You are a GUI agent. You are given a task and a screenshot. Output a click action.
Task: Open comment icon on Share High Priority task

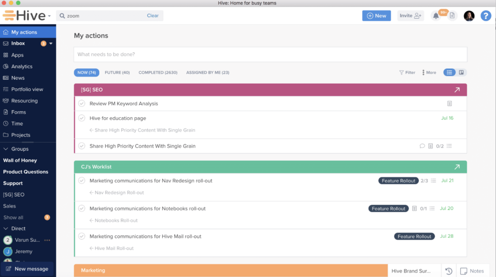click(422, 146)
